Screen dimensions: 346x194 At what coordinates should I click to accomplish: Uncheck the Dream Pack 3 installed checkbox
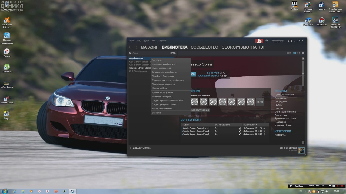click(240, 134)
